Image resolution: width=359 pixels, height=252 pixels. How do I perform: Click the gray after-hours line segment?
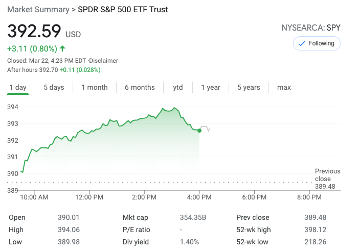205,127
